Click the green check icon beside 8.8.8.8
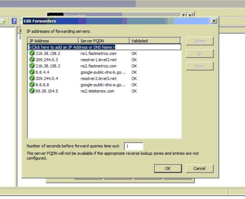Image resolution: width=245 pixels, height=199 pixels. (x=32, y=85)
